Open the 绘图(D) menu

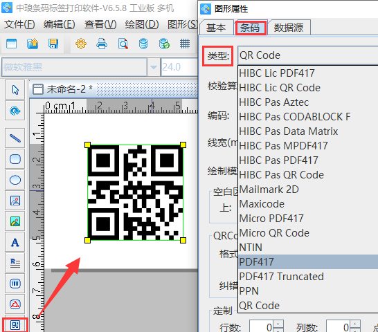pyautogui.click(x=142, y=24)
